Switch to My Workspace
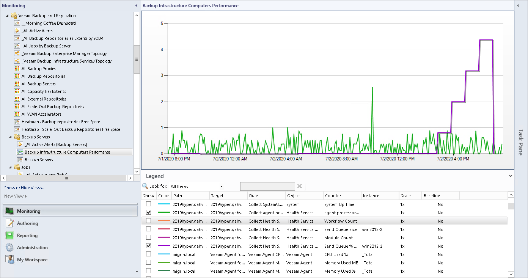This screenshot has width=528, height=278. click(70, 260)
